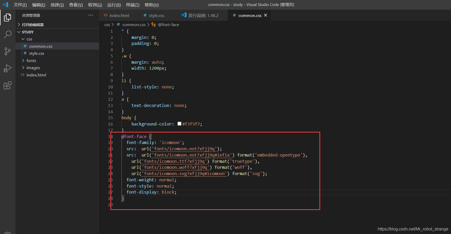Open the 帮助(H) menu
Screen dimensions: 451x234
pos(152,5)
